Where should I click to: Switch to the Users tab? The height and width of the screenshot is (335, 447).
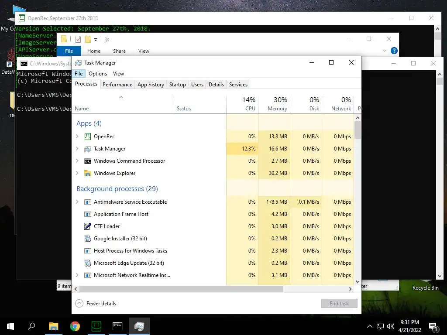[x=197, y=85]
